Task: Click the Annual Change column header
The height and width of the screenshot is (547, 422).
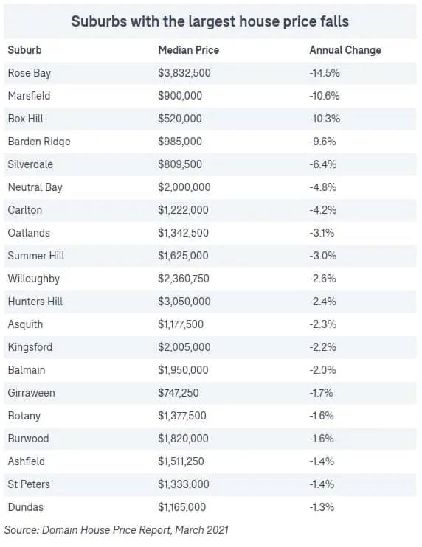Action: pos(345,50)
